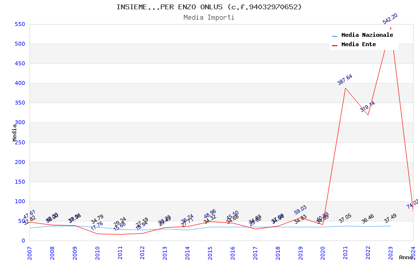Click the 37.05 data label
Viewport: 418px width, 270px height.
(x=345, y=218)
